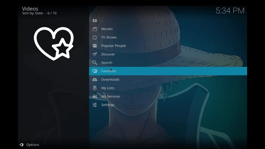Viewport: 265px width, 149px height.
Task: Click the Videos heading
Action: [x=30, y=9]
